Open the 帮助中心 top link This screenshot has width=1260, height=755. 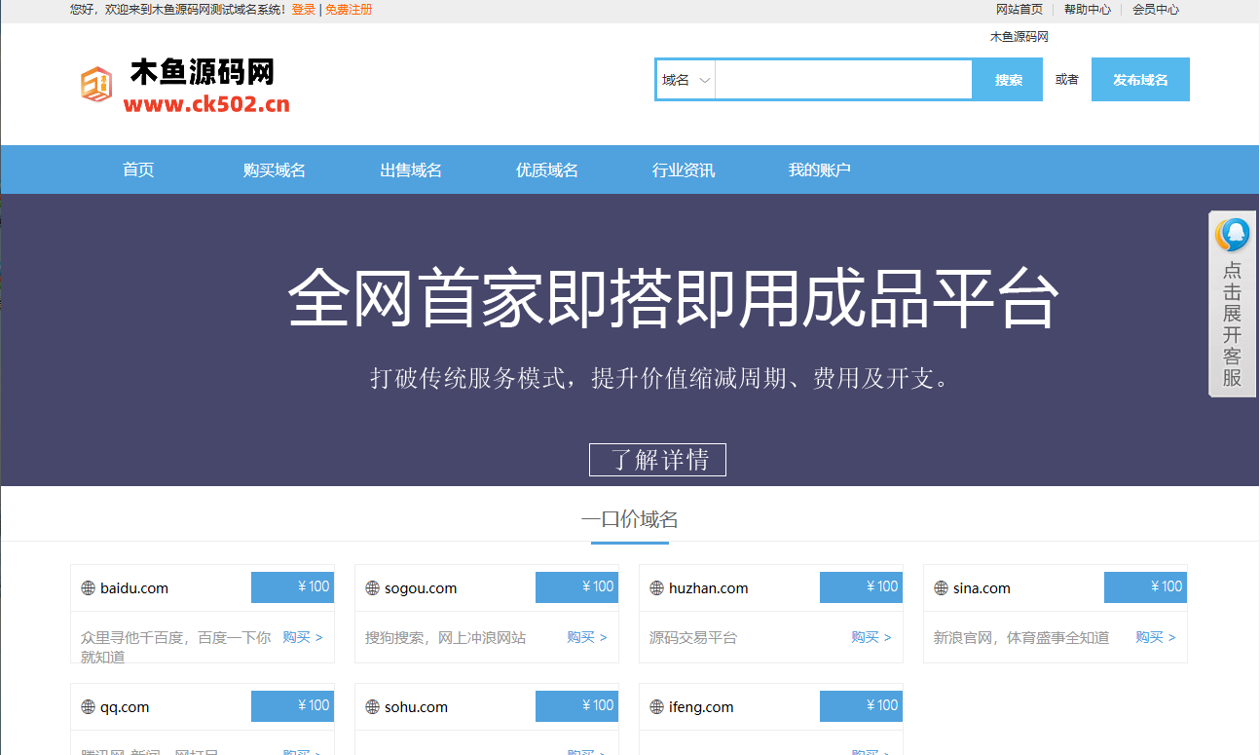click(x=1088, y=10)
